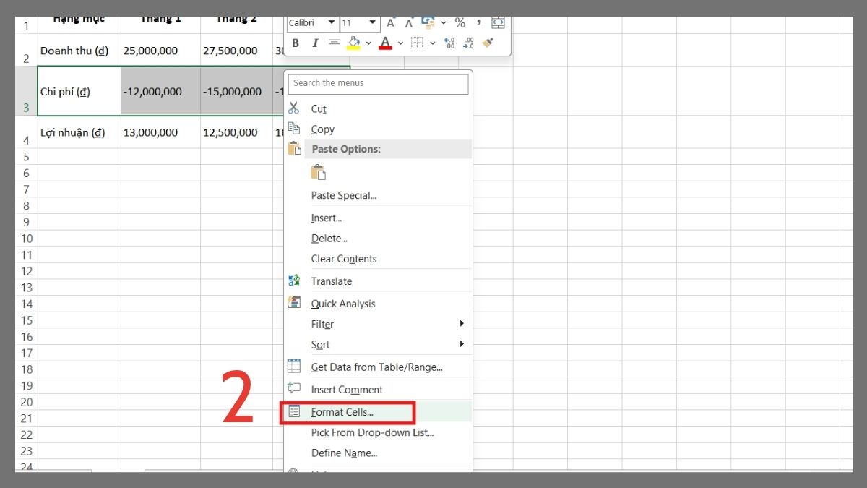Open the Calibri font name dropdown

point(332,22)
